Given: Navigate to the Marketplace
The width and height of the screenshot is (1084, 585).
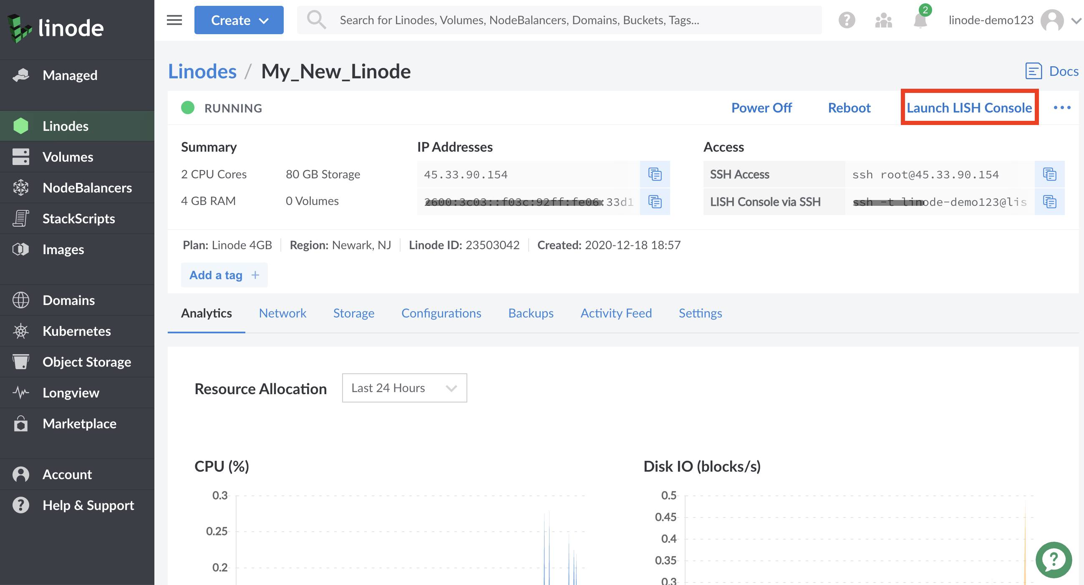Looking at the screenshot, I should coord(80,423).
